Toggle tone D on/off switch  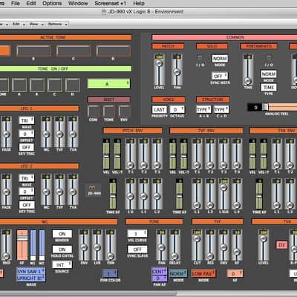[x=72, y=85]
